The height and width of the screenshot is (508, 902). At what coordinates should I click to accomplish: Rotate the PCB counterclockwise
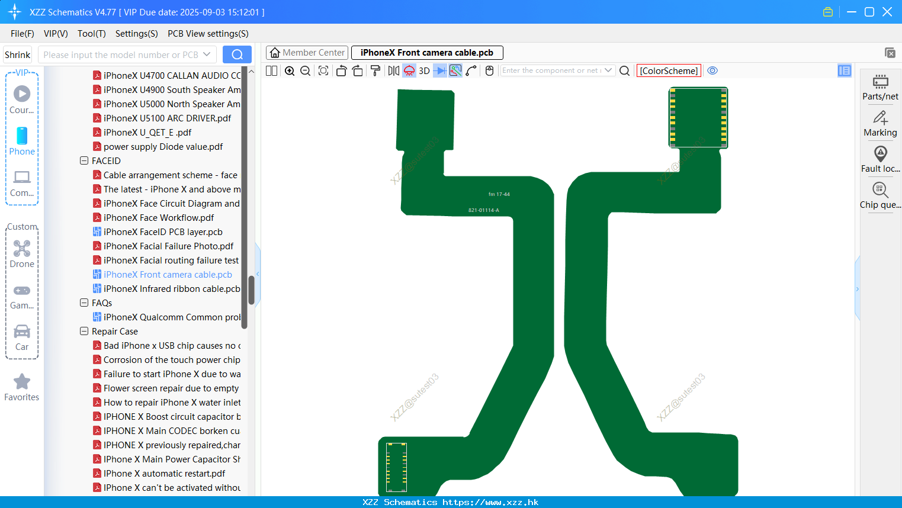coord(341,70)
